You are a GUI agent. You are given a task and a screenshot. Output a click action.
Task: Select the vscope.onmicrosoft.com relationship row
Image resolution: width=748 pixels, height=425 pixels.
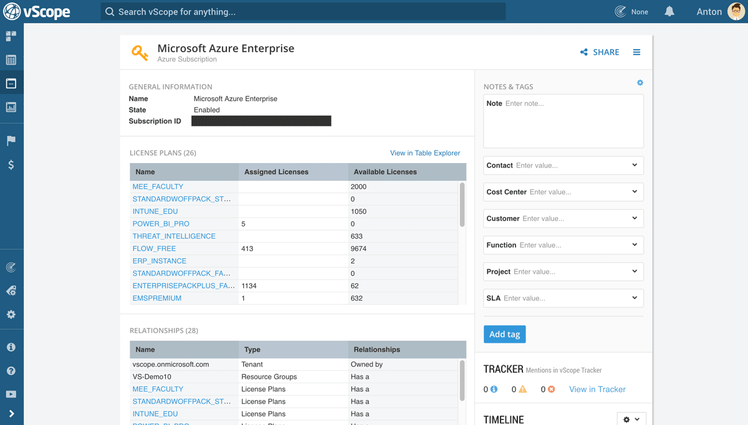click(294, 365)
